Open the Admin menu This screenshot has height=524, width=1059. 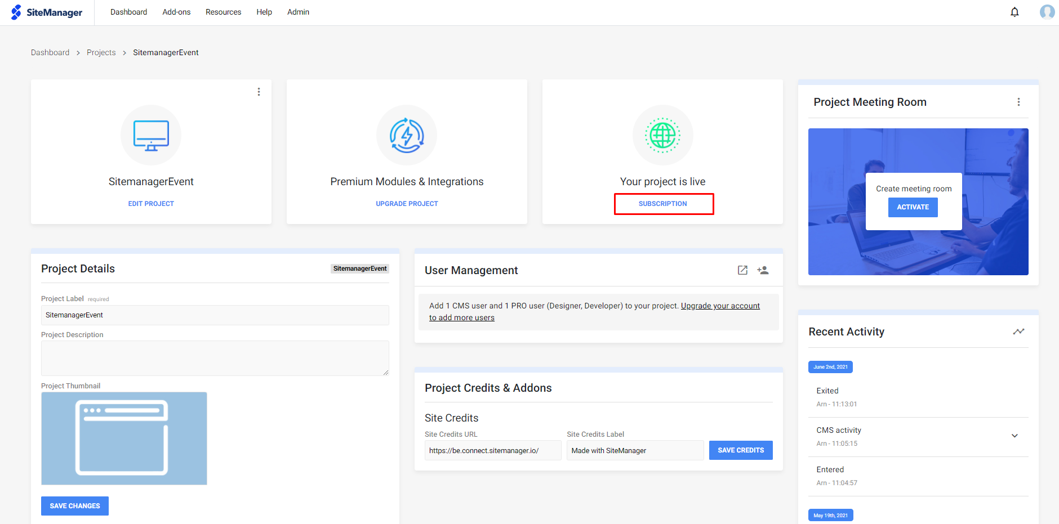[x=298, y=12]
